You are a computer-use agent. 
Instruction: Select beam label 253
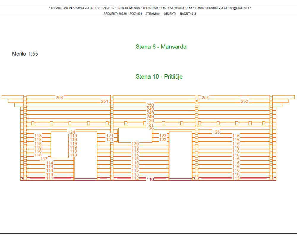click(59, 98)
